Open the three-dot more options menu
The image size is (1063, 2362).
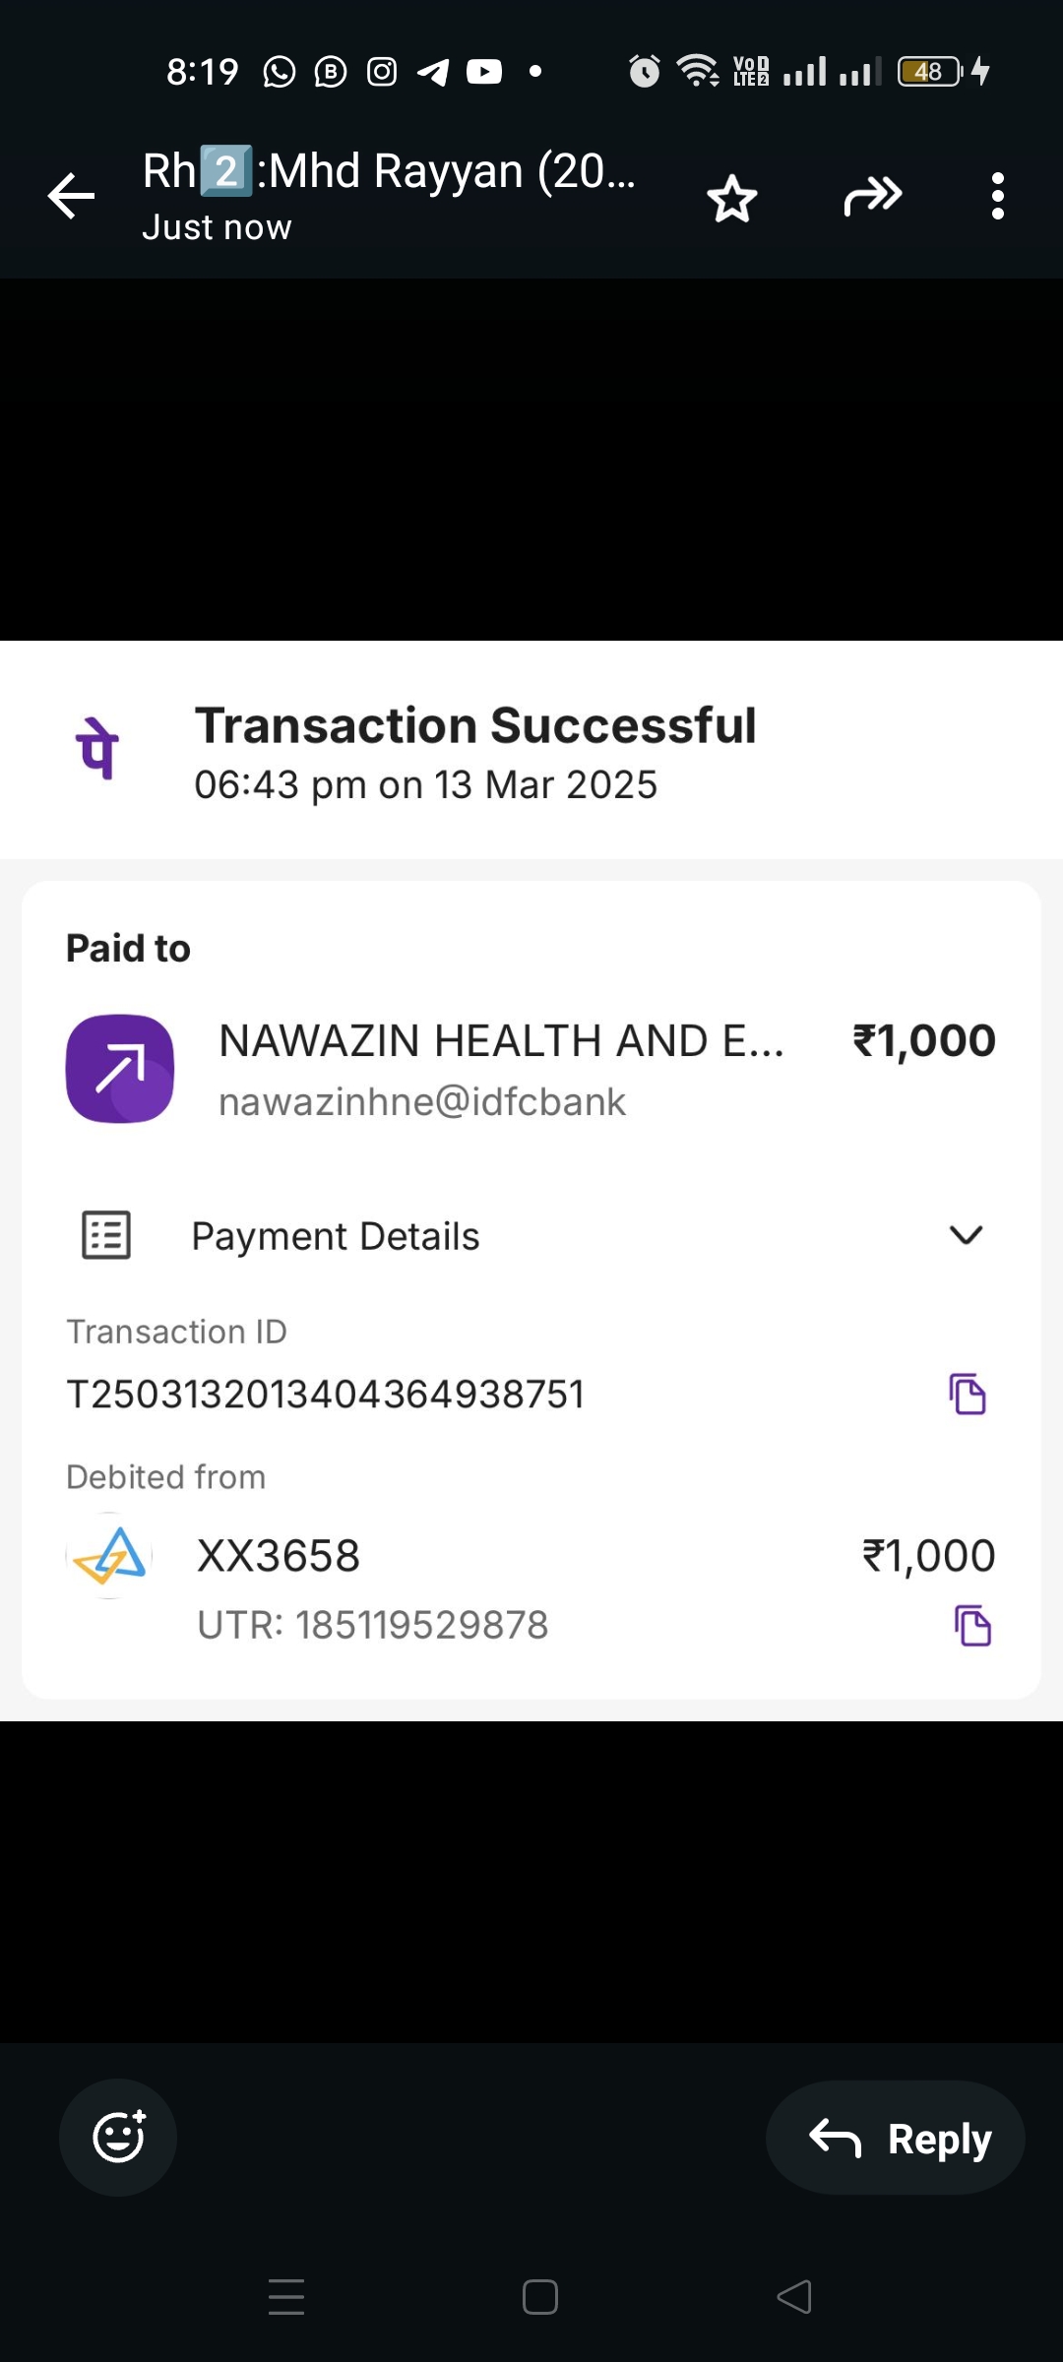tap(998, 196)
